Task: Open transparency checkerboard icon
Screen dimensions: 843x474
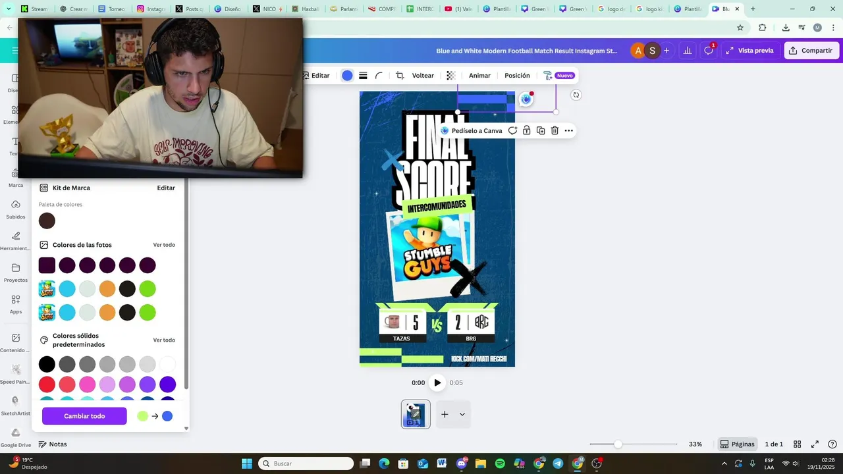Action: point(450,76)
